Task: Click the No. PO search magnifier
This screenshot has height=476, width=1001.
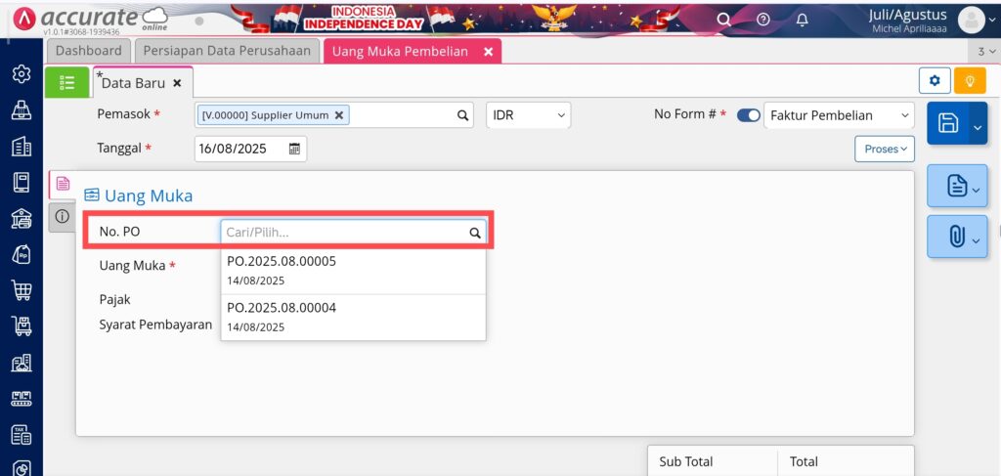Action: click(x=475, y=233)
